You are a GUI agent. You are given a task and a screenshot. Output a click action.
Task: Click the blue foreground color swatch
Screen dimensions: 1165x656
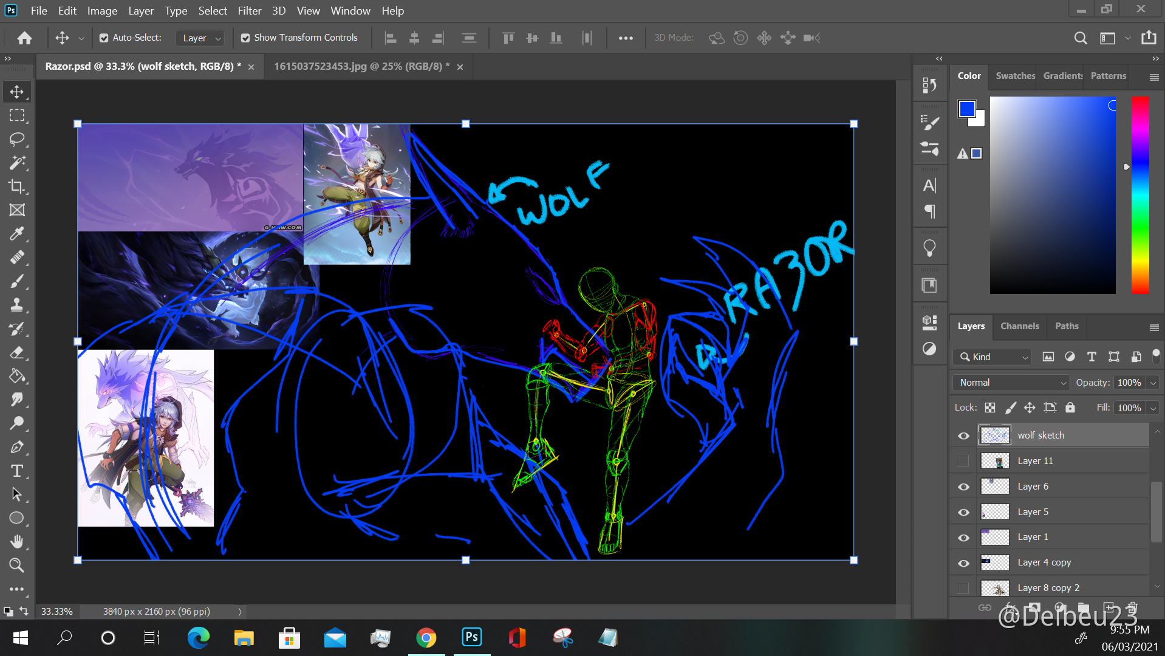click(x=967, y=108)
